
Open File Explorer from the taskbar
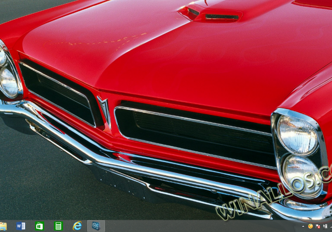pos(3,226)
